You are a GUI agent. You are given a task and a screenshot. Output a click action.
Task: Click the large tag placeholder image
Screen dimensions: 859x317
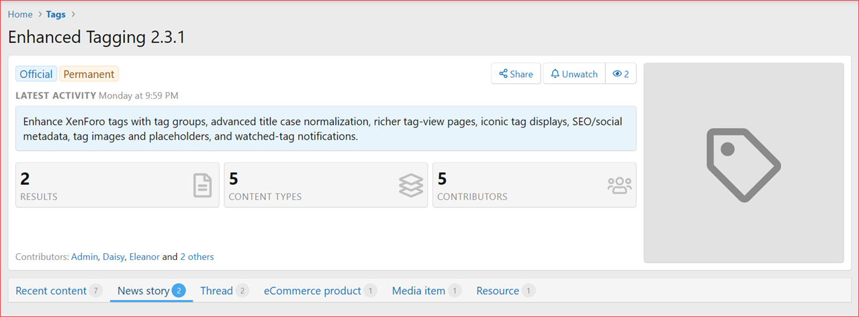click(x=743, y=163)
